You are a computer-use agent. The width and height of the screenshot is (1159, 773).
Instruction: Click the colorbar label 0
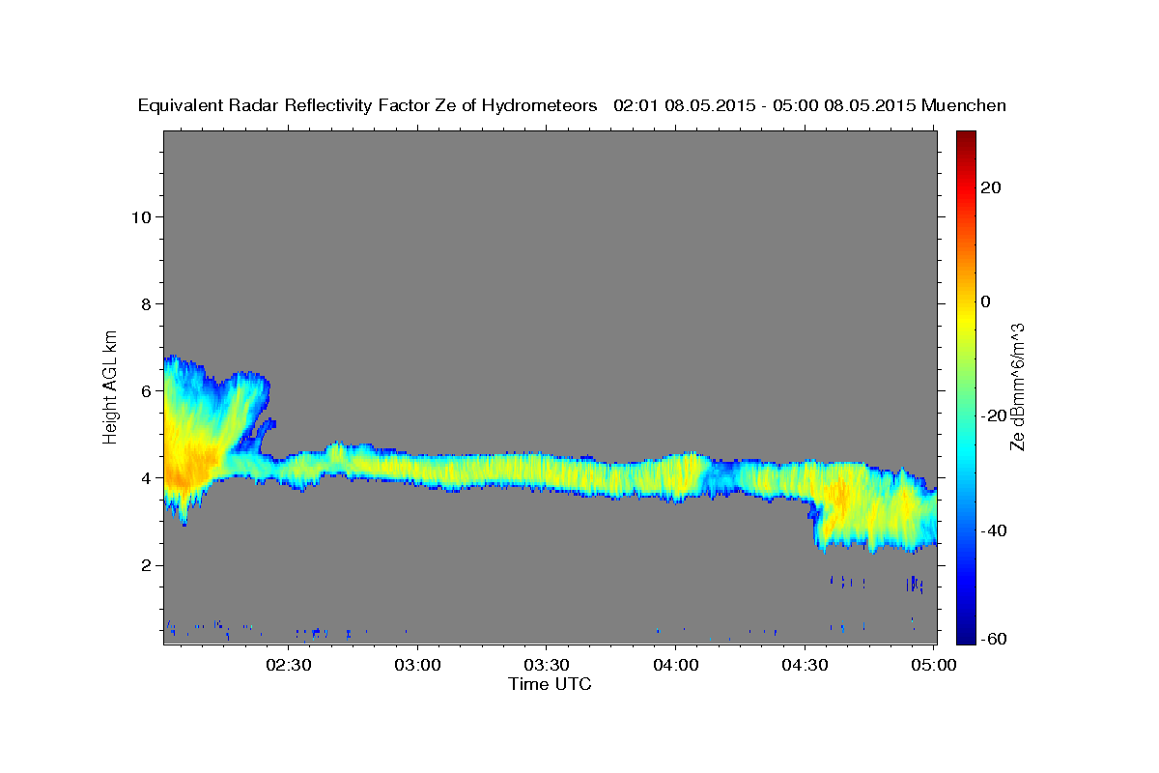(x=988, y=301)
